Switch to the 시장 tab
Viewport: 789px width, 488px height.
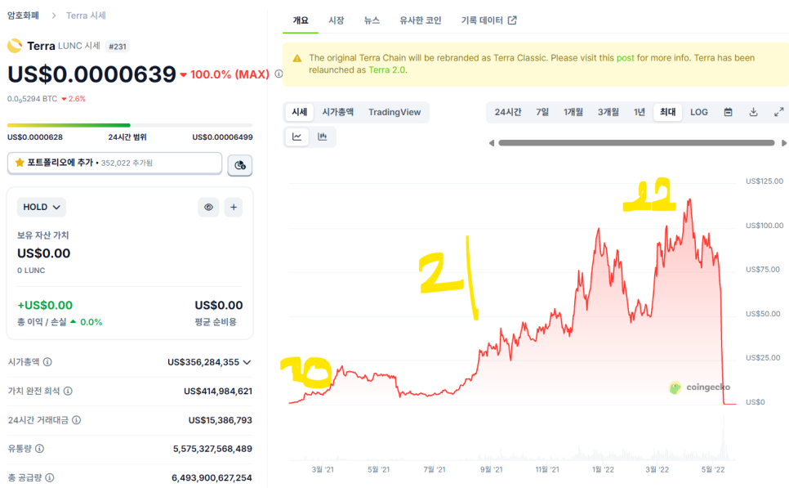(x=337, y=20)
